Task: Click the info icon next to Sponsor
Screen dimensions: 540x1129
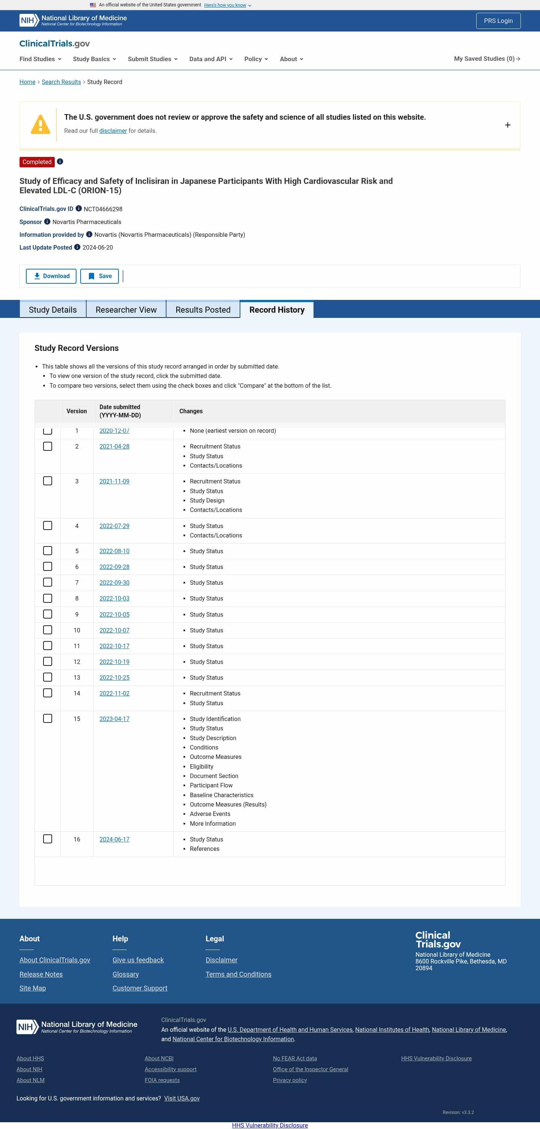Action: pos(47,222)
